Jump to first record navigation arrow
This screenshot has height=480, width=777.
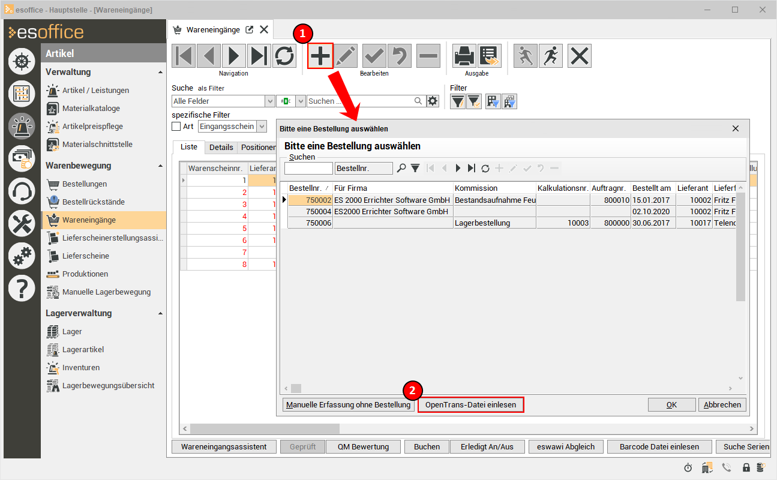point(184,56)
